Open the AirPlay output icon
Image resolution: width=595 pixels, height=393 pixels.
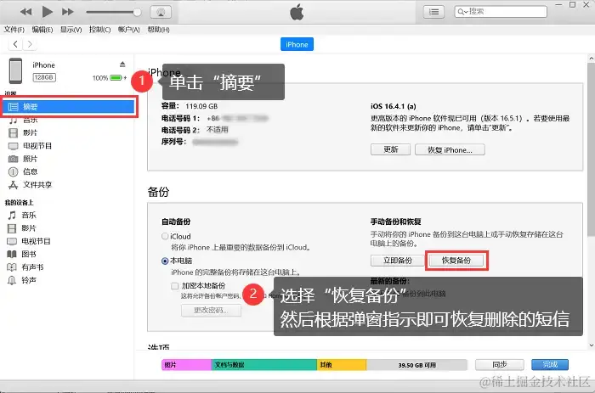161,12
